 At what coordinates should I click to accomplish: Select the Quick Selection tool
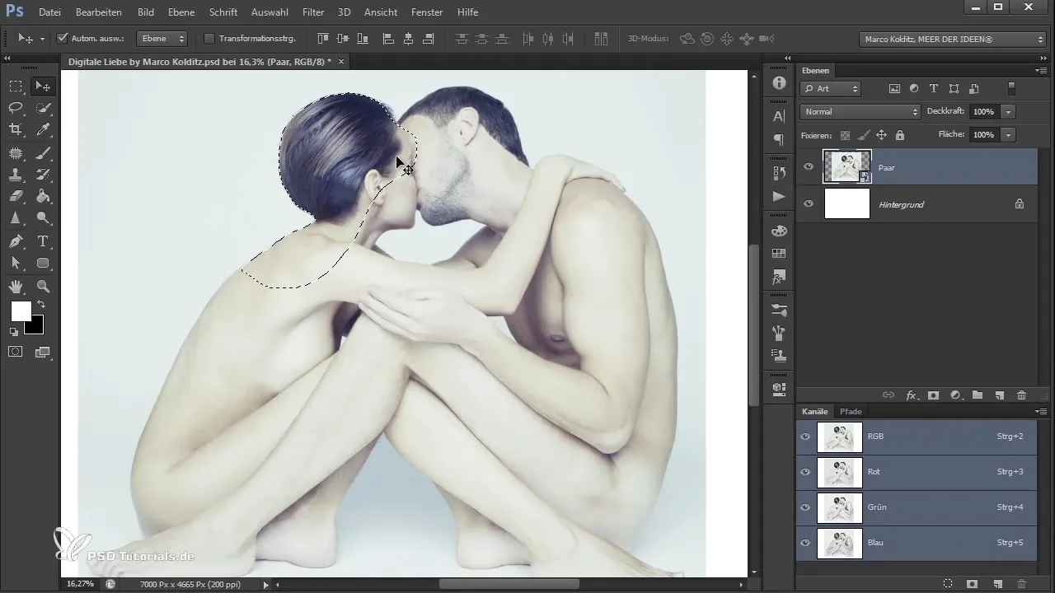tap(43, 108)
